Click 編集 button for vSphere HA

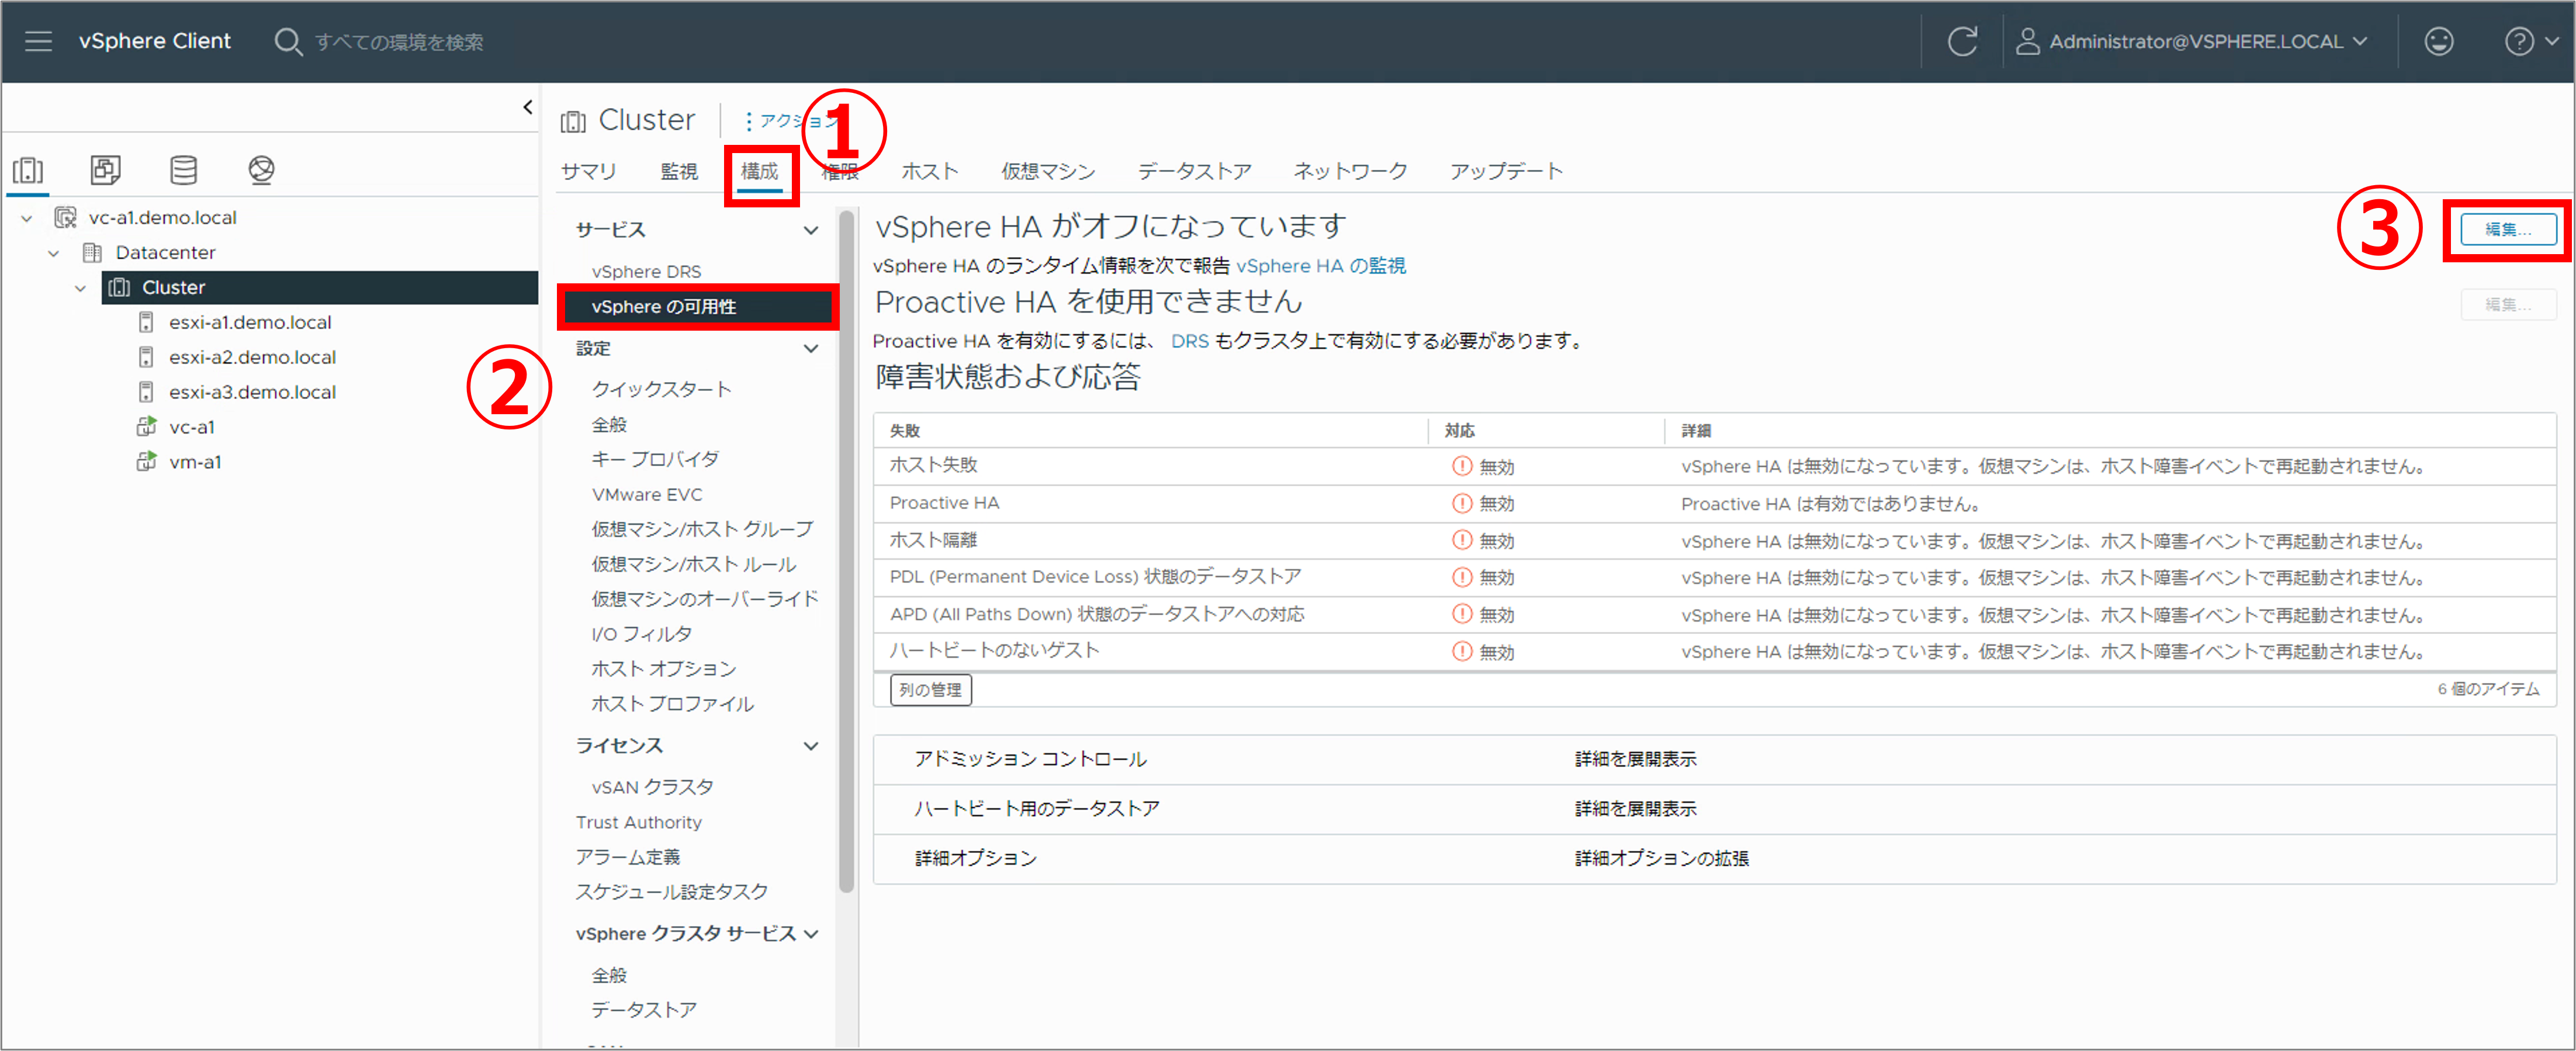tap(2508, 230)
